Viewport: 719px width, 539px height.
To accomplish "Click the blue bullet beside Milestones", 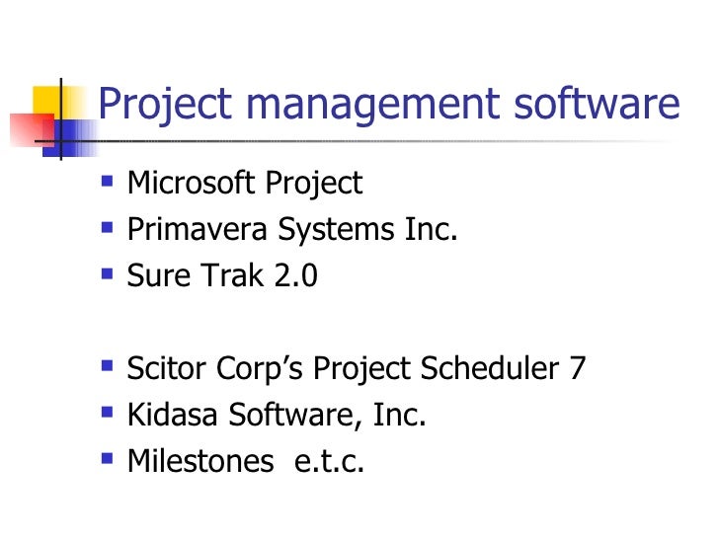I will (107, 459).
